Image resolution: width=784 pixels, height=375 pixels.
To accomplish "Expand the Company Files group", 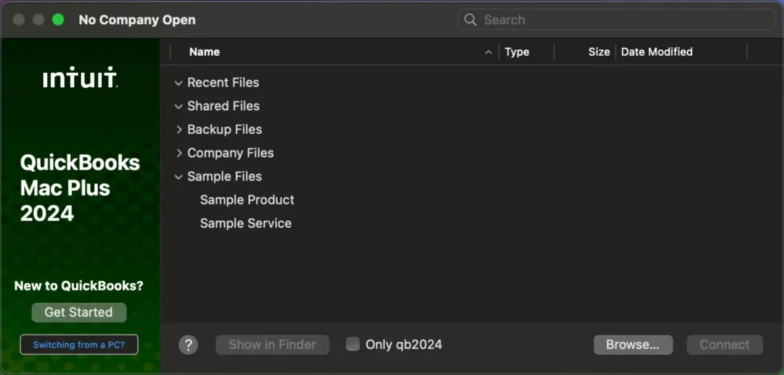I will tap(179, 153).
